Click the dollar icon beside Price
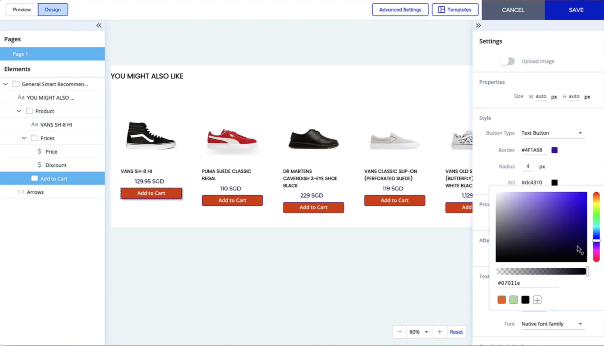Viewport: 604px width, 346px height. 39,152
